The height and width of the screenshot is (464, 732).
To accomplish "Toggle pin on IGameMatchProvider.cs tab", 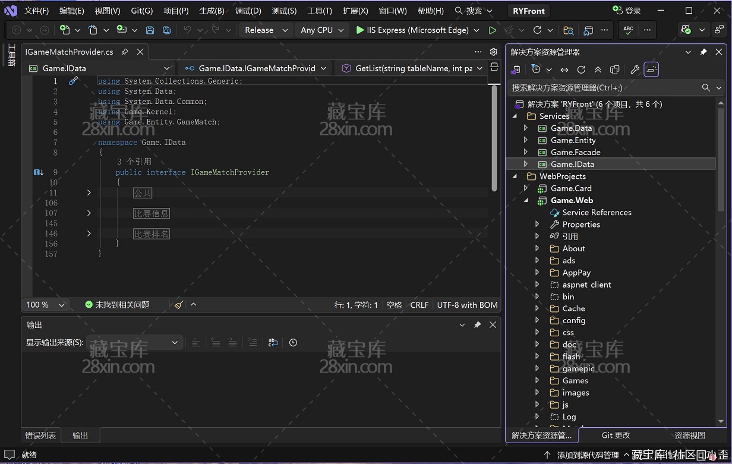I will [x=125, y=52].
